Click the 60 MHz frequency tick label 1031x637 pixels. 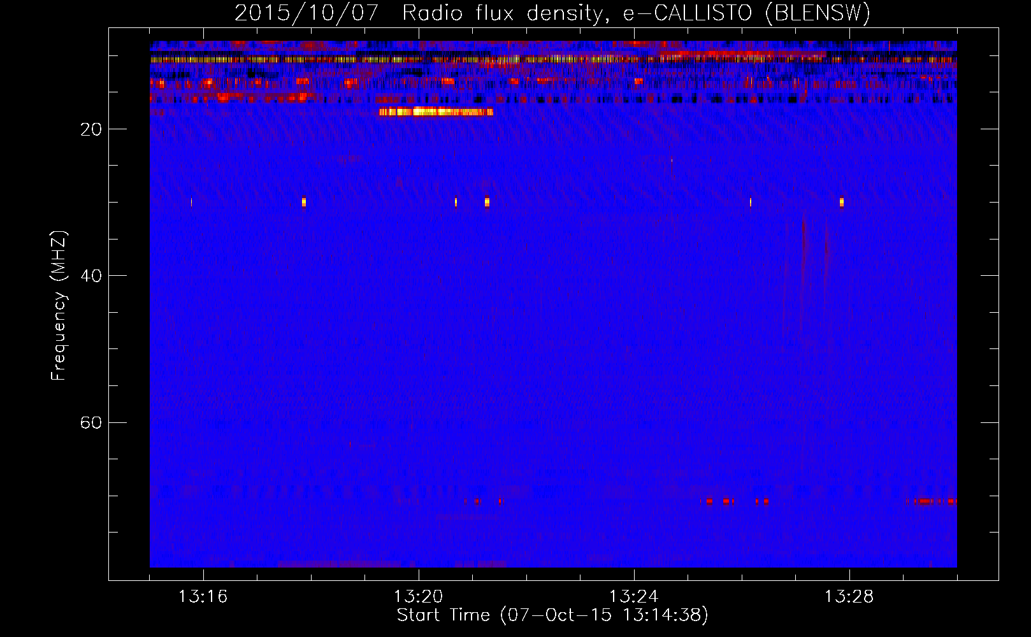tap(91, 422)
